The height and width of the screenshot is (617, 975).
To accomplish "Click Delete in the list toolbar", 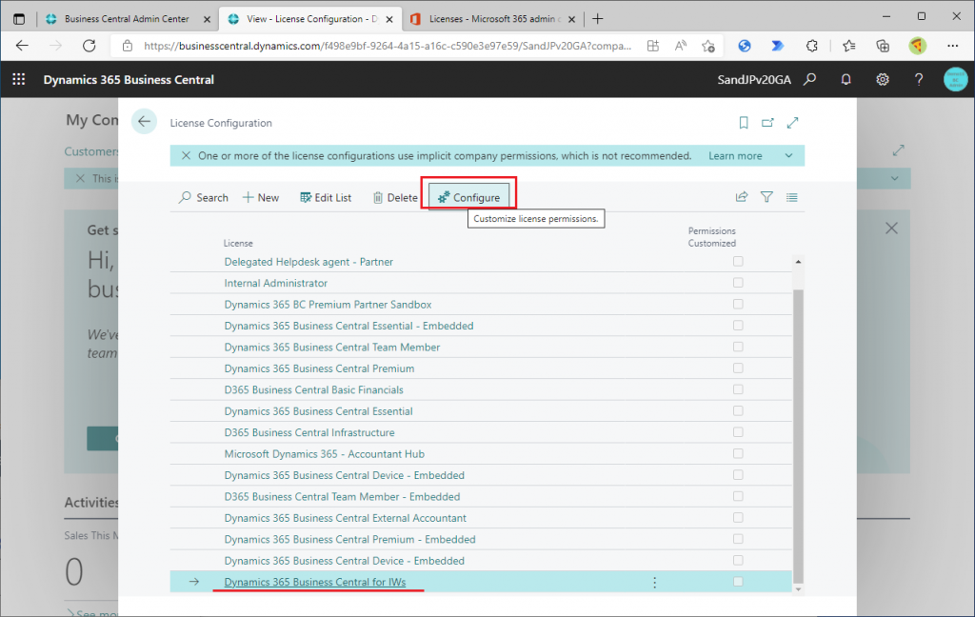I will pos(395,198).
